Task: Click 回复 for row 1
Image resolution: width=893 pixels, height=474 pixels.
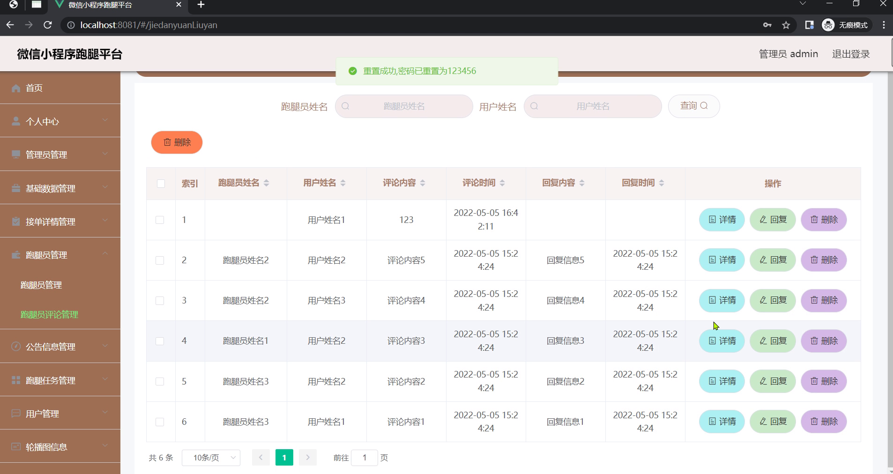Action: point(773,220)
